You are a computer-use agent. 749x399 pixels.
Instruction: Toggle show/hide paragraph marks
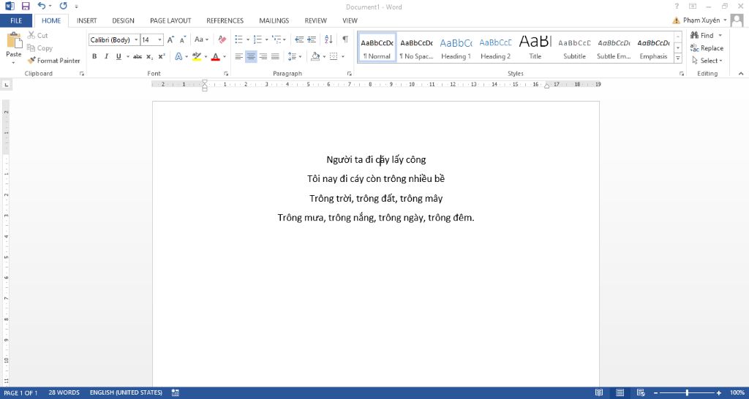(x=345, y=39)
